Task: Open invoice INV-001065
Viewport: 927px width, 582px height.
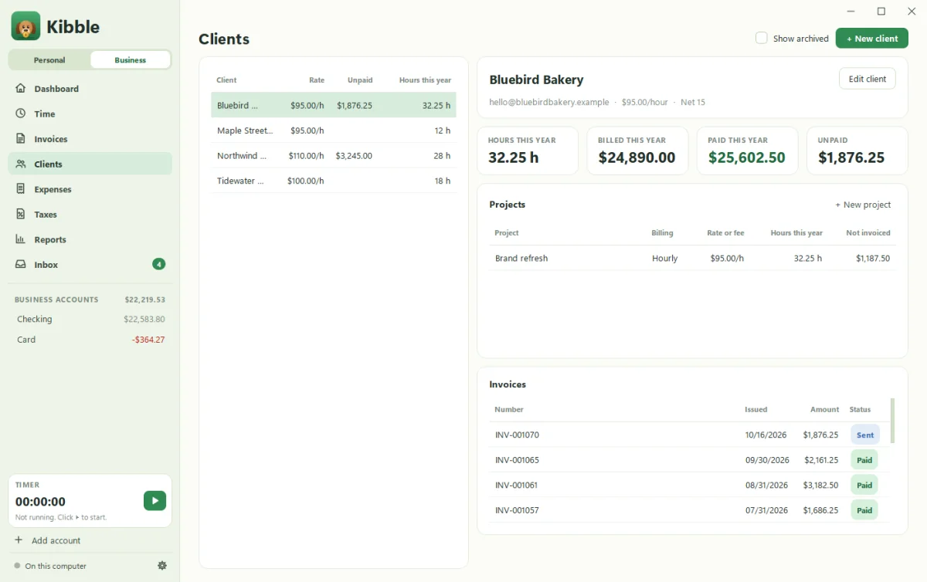Action: (689, 460)
